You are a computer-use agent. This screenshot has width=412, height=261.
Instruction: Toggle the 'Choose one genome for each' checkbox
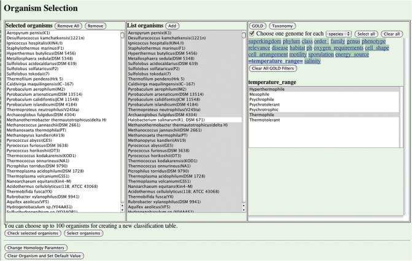point(252,33)
